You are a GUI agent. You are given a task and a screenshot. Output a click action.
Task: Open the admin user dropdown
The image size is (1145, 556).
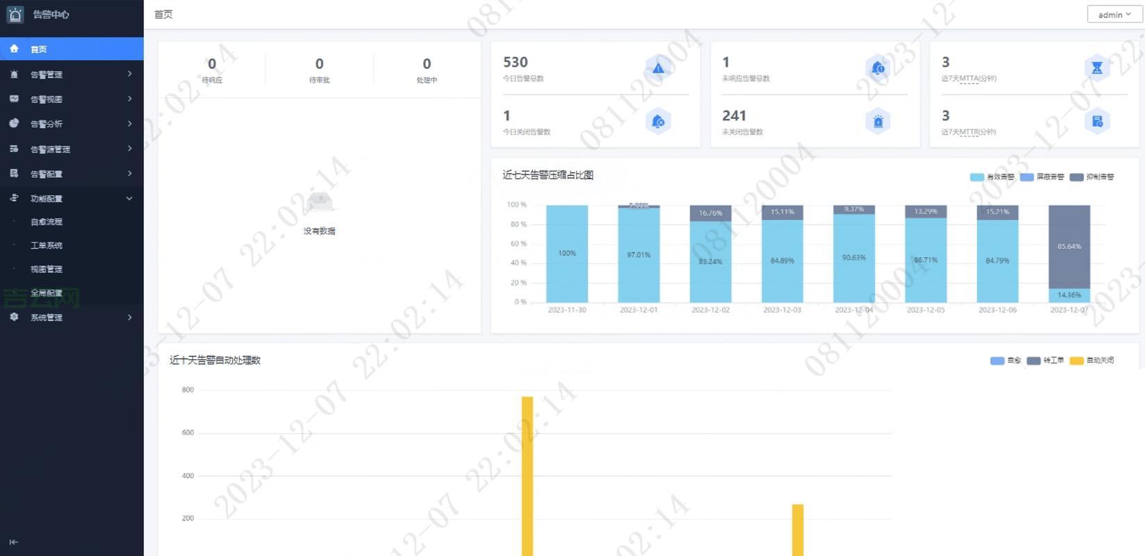click(x=1114, y=15)
